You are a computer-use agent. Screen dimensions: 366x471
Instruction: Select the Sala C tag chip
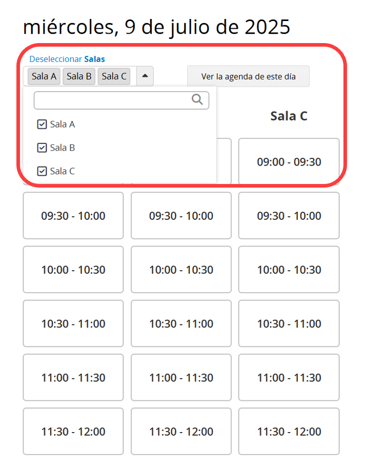(114, 76)
